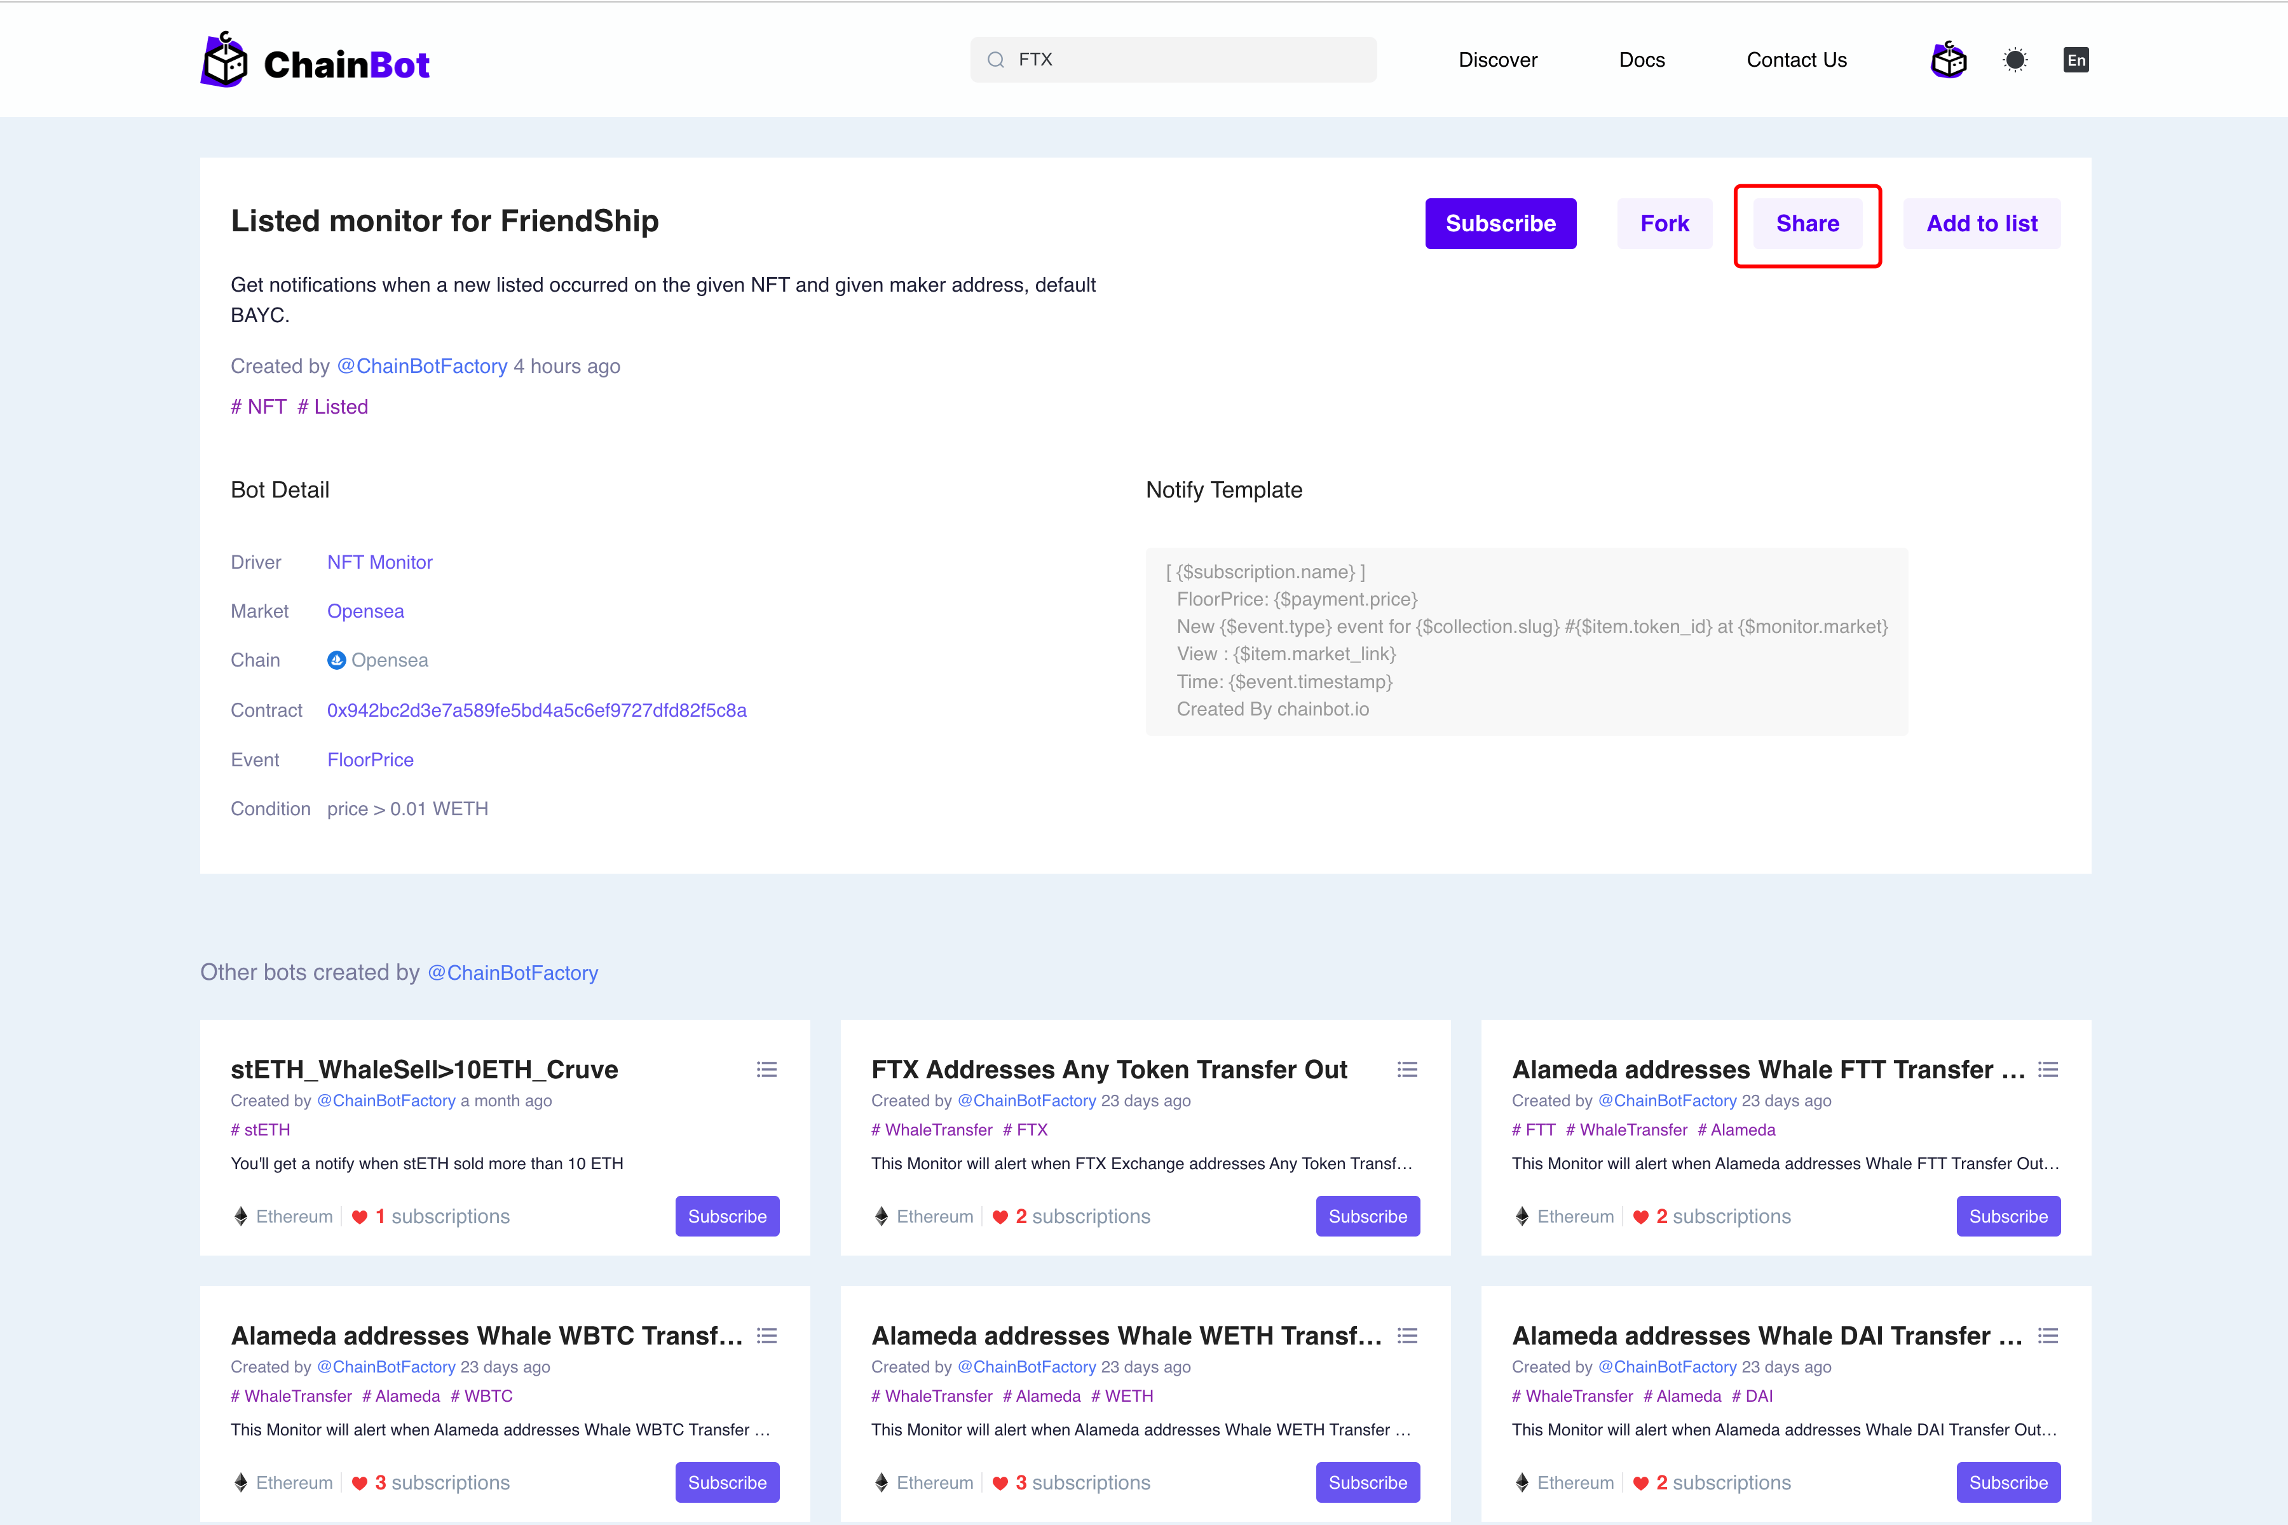Viewport: 2288px width, 1525px height.
Task: Open list menu on Alameda DAI card
Action: [2048, 1336]
